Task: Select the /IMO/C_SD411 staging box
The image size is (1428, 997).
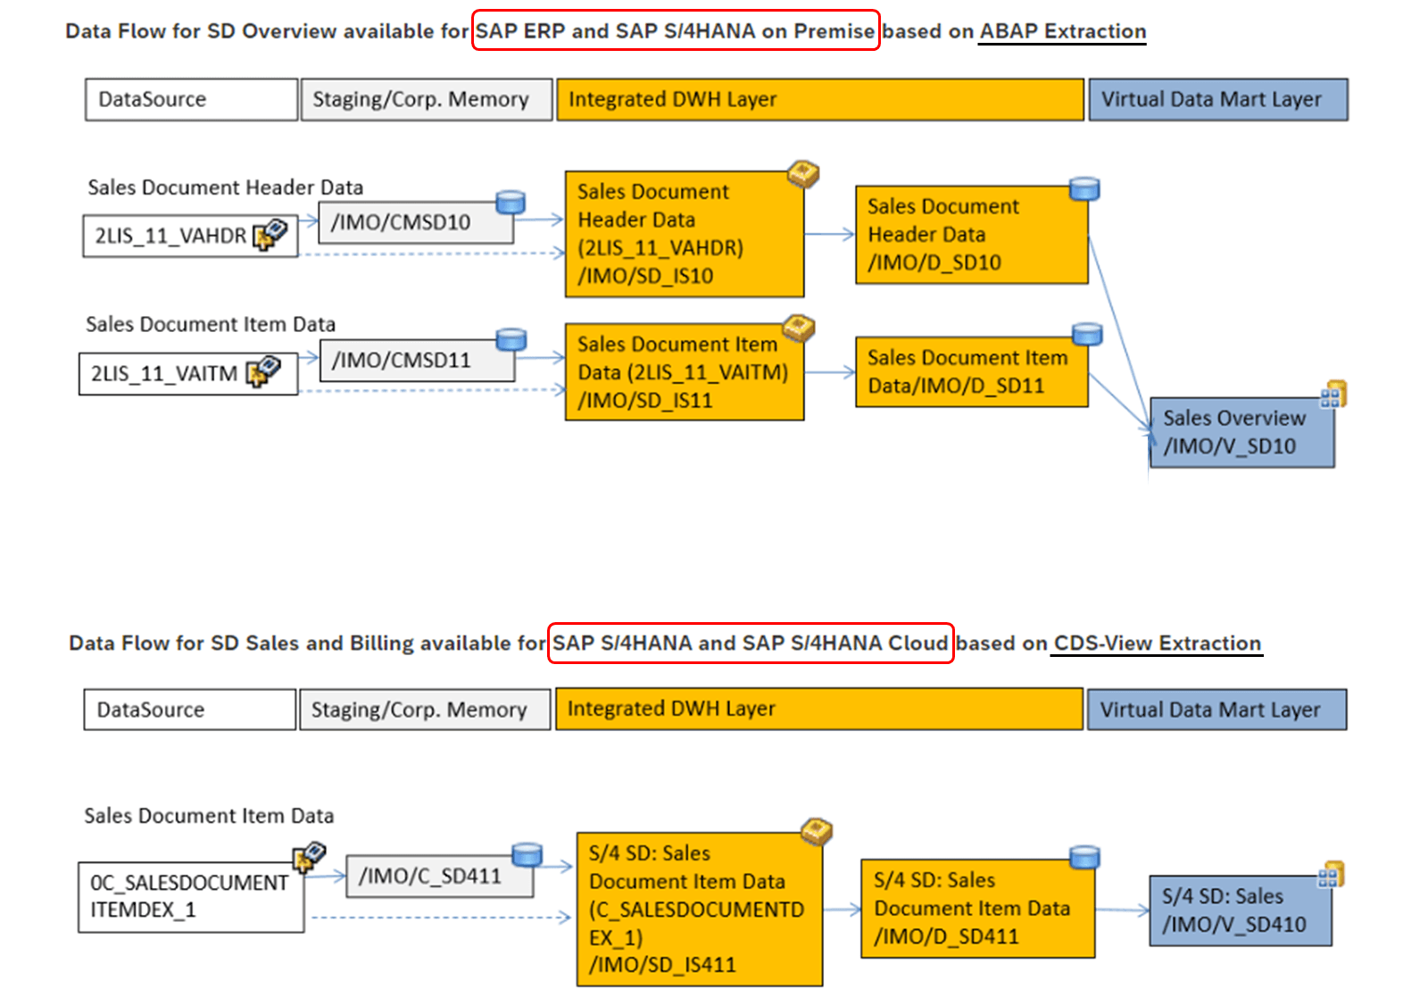Action: pyautogui.click(x=440, y=877)
